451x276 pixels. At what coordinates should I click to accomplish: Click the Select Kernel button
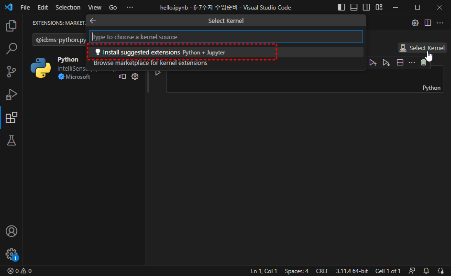tap(422, 48)
